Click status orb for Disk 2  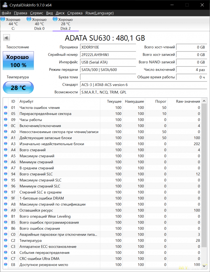55,19
